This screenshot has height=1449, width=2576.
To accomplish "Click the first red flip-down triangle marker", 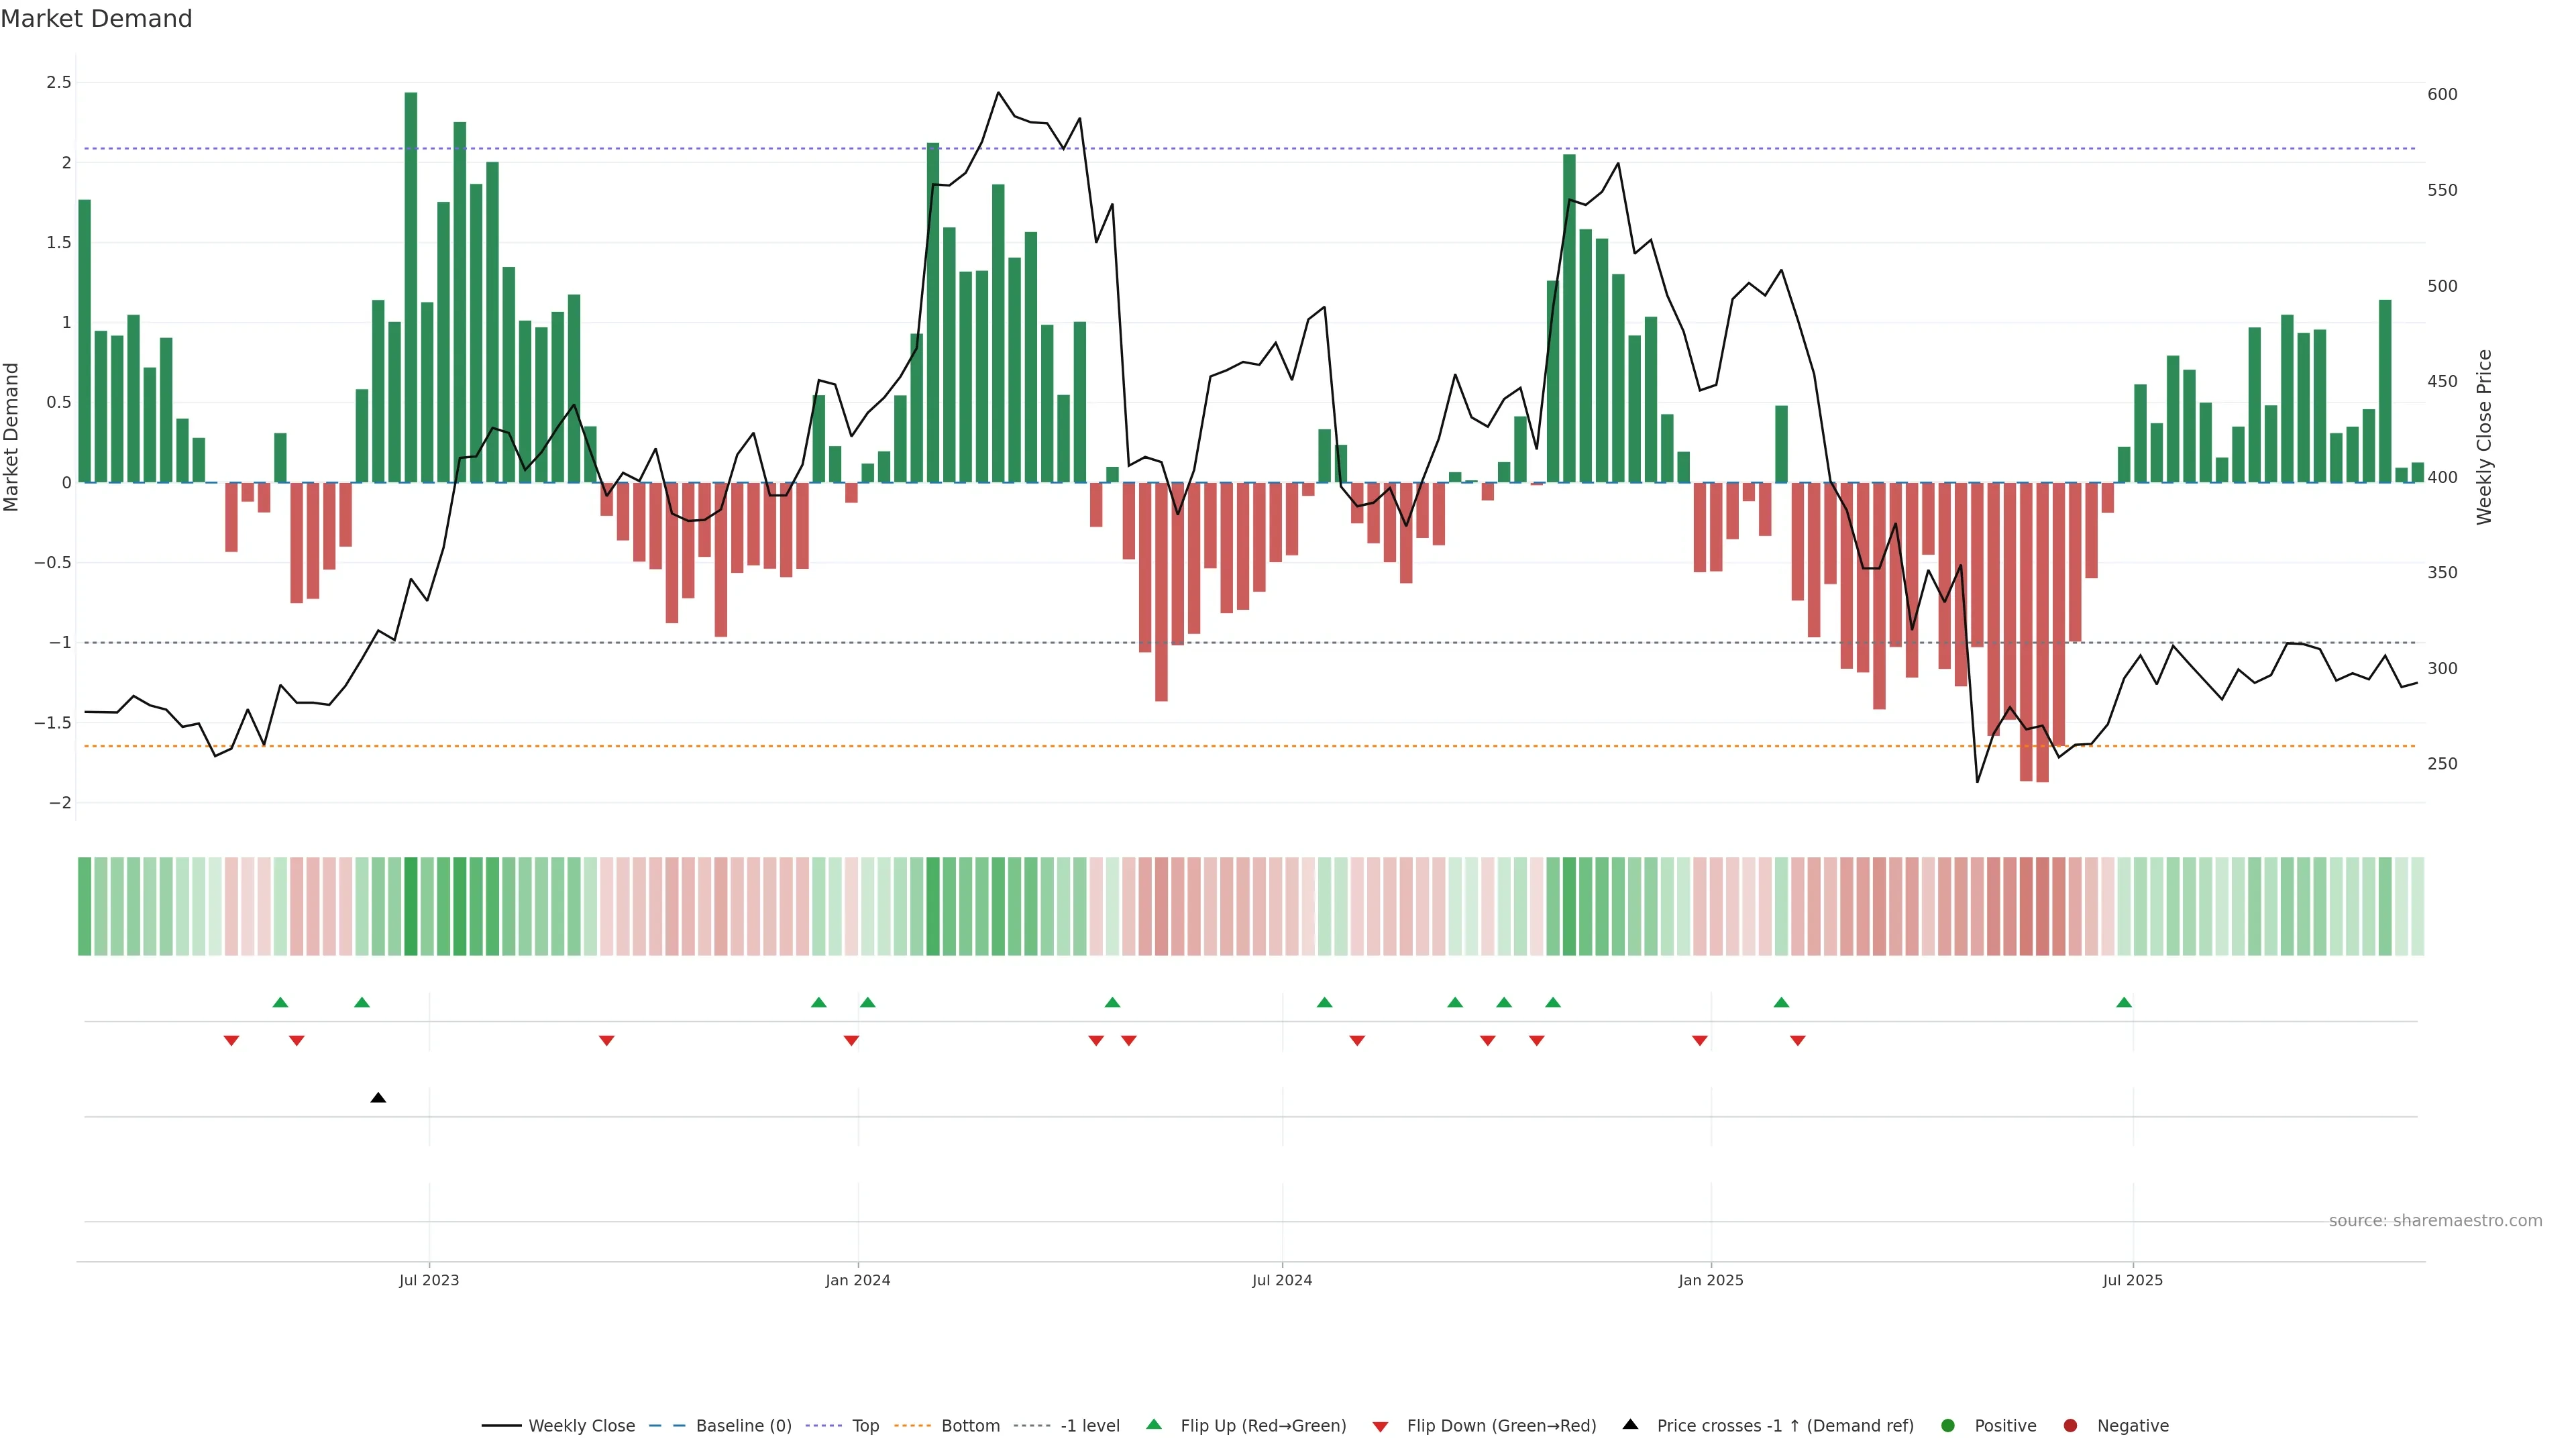I will (x=231, y=1041).
